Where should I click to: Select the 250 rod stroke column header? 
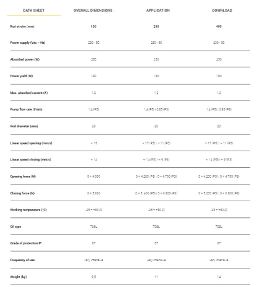pos(156,27)
